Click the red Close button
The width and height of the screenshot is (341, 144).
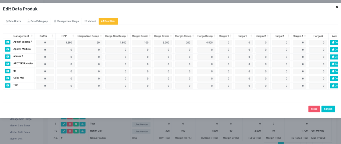click(x=314, y=109)
